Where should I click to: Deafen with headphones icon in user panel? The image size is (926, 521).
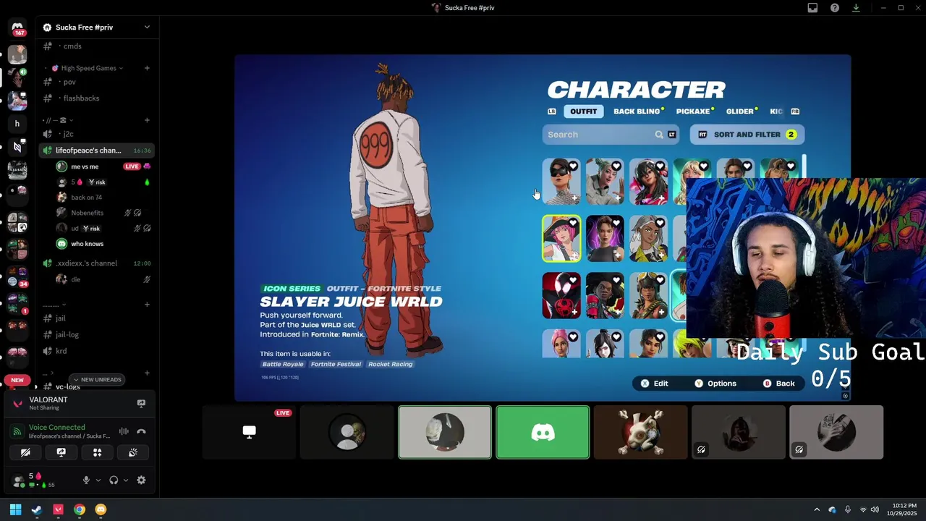(114, 480)
